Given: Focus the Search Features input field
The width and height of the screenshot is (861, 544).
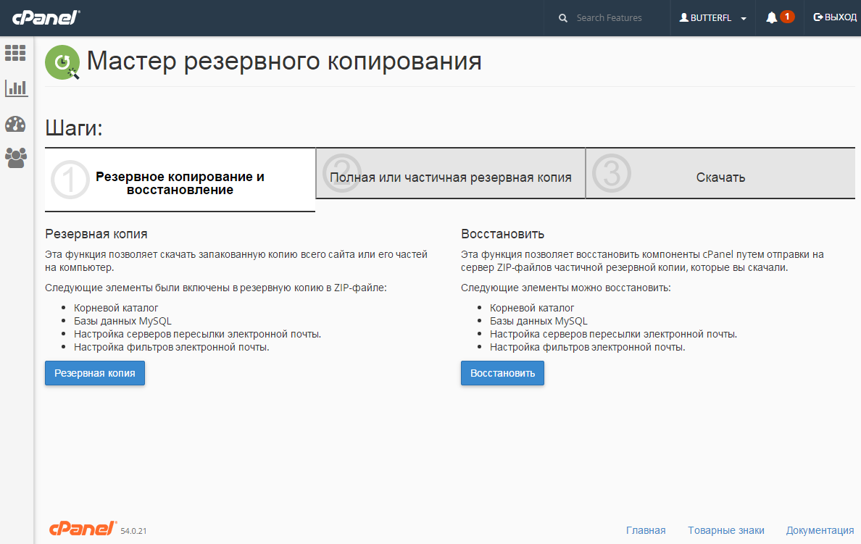Looking at the screenshot, I should pyautogui.click(x=616, y=18).
